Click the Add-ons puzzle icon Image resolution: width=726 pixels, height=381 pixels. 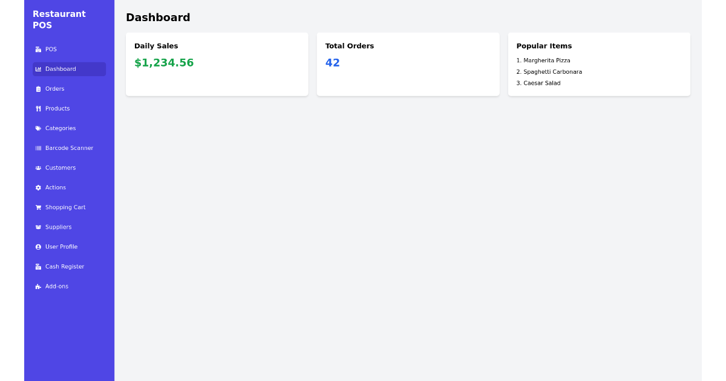[x=38, y=286]
